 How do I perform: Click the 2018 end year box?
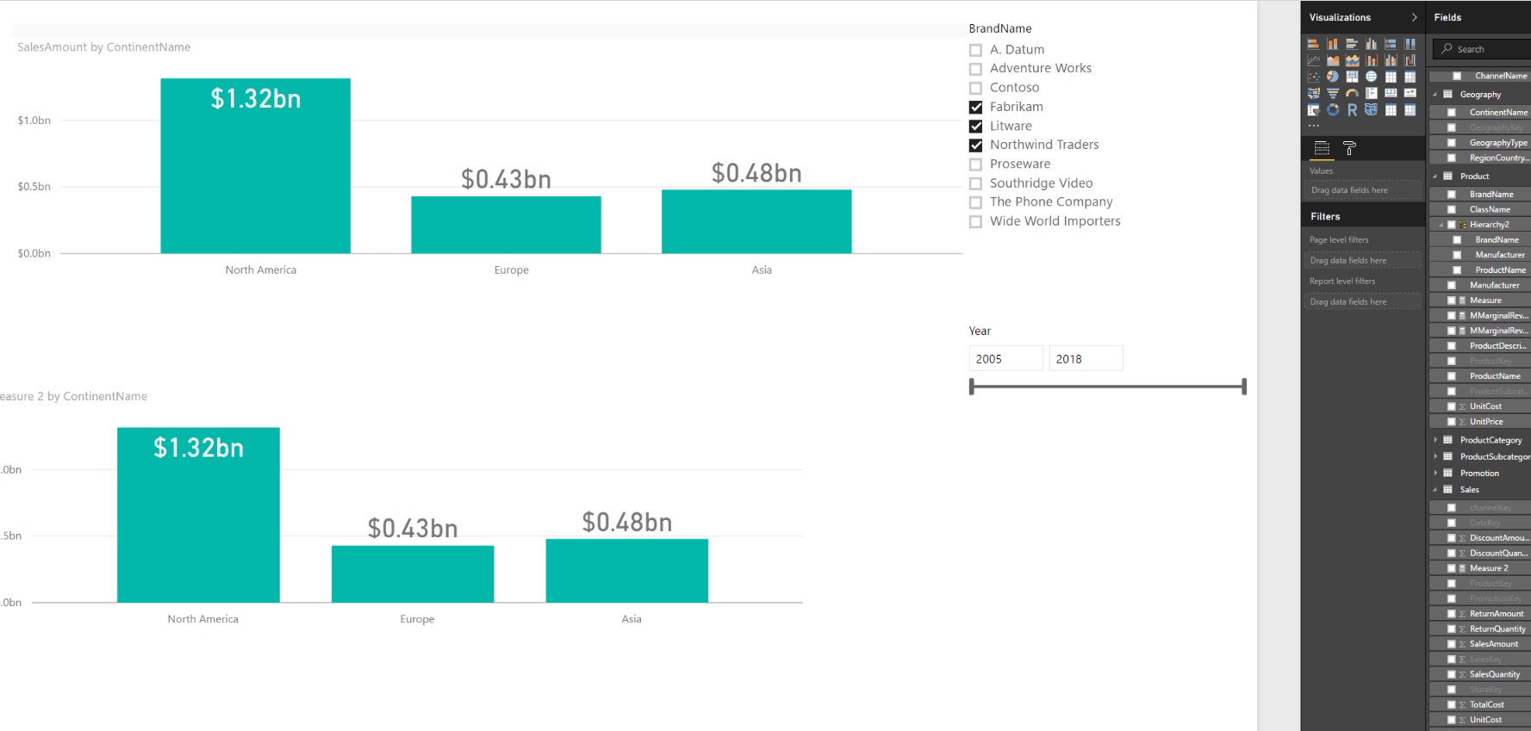coord(1086,359)
